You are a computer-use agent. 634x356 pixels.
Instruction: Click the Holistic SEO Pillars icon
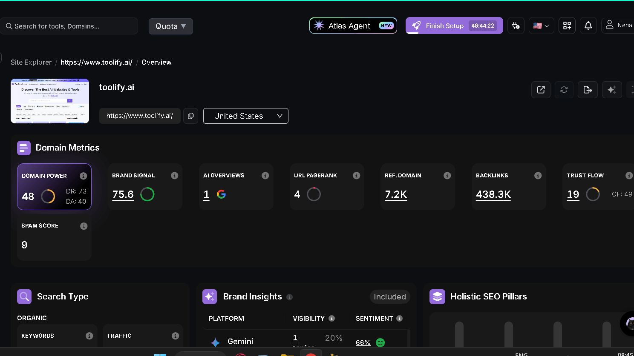click(x=437, y=296)
